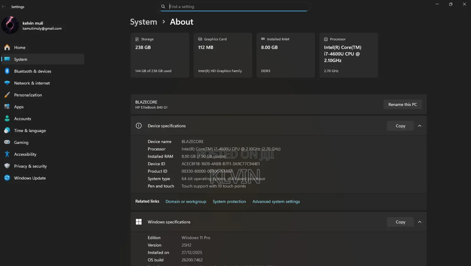Click the HP EliteBook 840 G1 model text
471x266 pixels.
click(151, 107)
